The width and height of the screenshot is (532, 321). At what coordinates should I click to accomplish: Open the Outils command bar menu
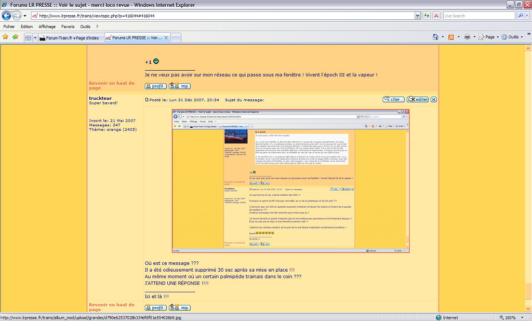pyautogui.click(x=512, y=37)
